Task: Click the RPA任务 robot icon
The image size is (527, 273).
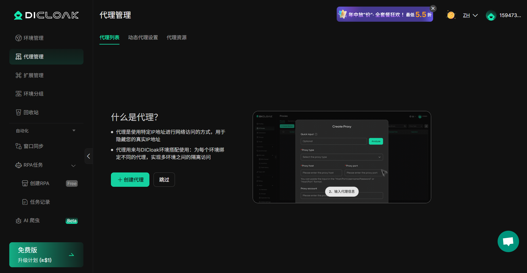Action: (18, 165)
